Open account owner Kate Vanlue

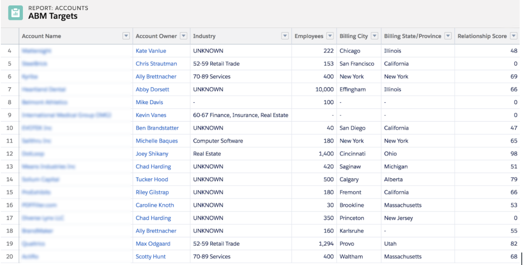(x=151, y=51)
